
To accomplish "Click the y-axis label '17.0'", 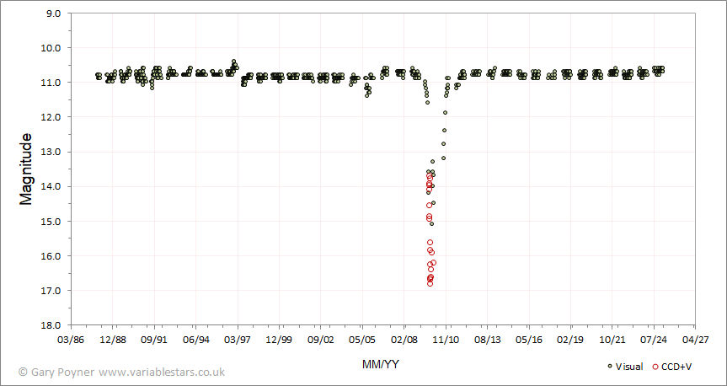I will tap(53, 291).
